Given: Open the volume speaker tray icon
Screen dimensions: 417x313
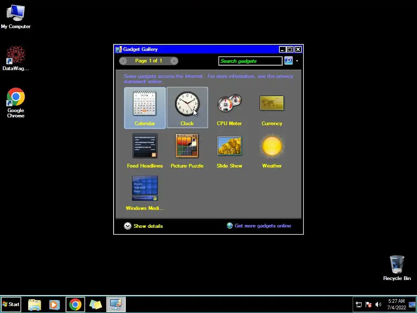Looking at the screenshot, I should [378, 304].
